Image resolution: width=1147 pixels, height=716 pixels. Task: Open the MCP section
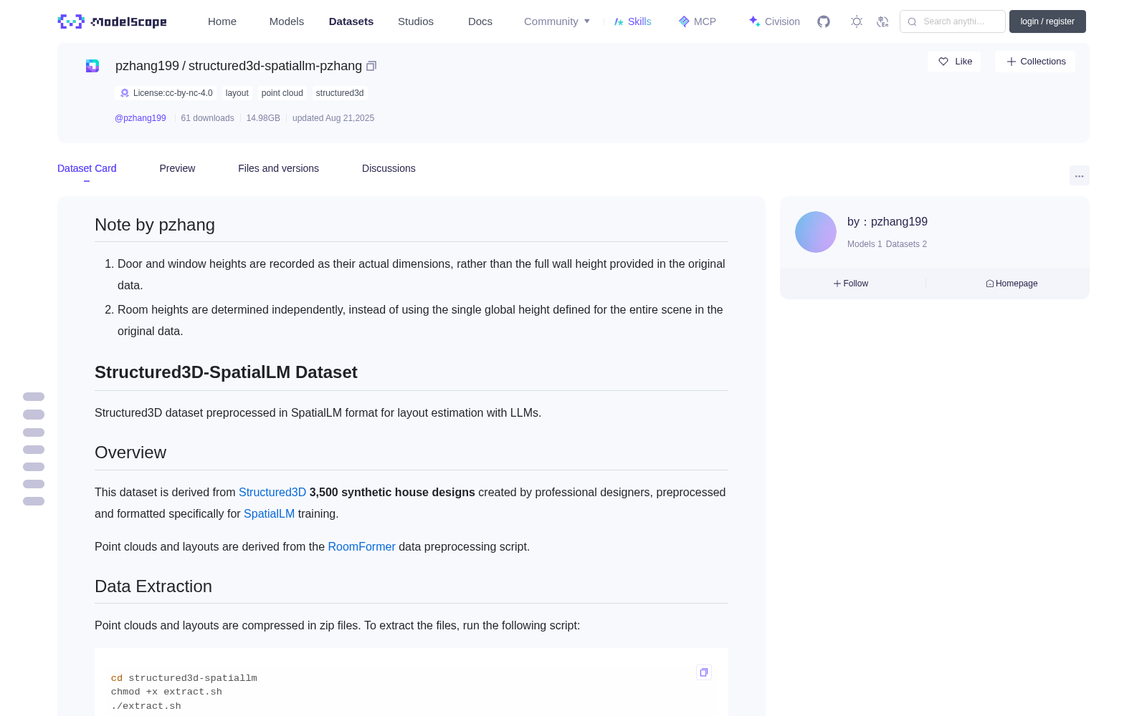click(698, 21)
